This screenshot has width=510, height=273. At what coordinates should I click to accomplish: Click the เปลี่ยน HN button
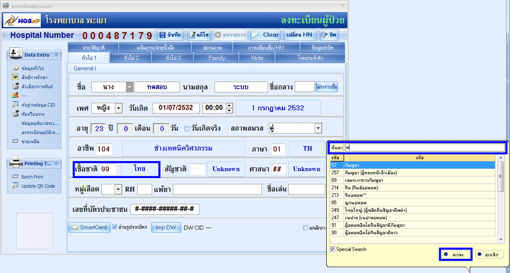click(299, 35)
